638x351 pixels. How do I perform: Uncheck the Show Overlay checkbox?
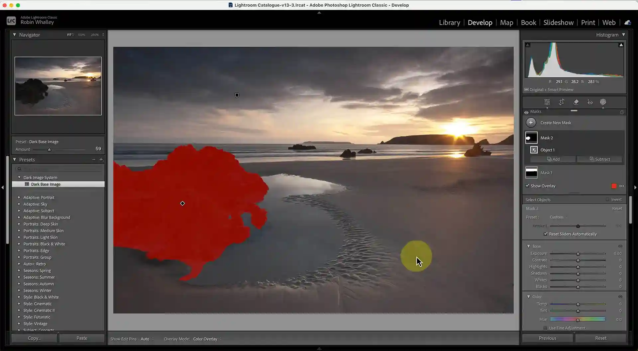pos(527,186)
